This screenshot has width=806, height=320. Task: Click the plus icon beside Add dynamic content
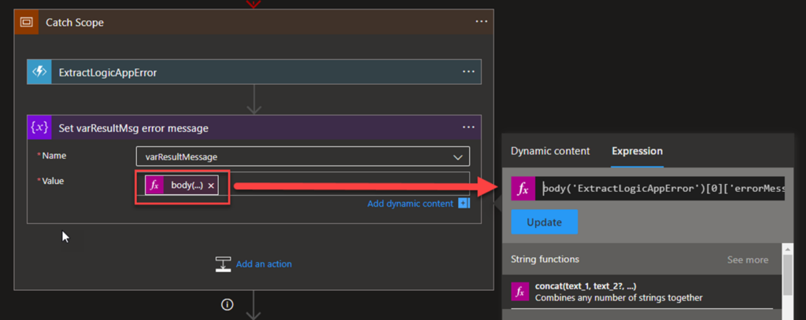pos(464,204)
